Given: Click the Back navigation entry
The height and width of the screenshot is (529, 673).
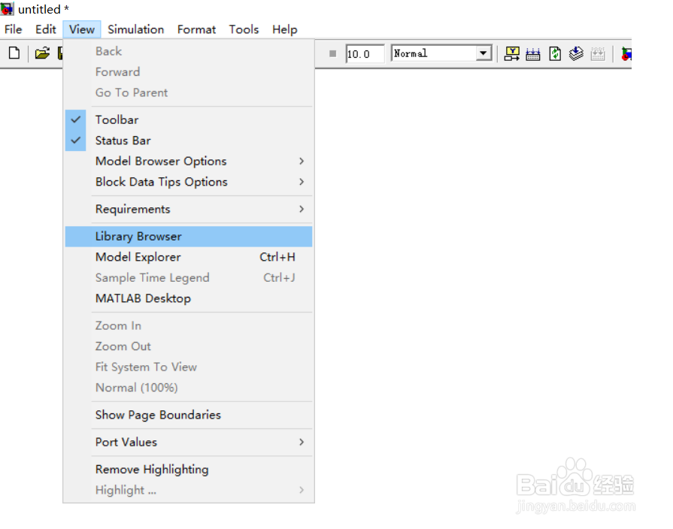Looking at the screenshot, I should tap(189, 51).
